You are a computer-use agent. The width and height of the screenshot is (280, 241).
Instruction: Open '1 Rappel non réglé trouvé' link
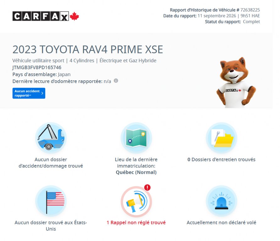pyautogui.click(x=136, y=222)
